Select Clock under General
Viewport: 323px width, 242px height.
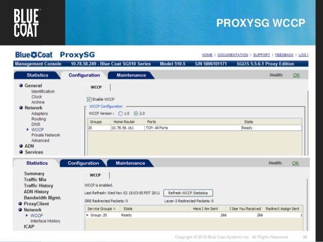click(36, 97)
